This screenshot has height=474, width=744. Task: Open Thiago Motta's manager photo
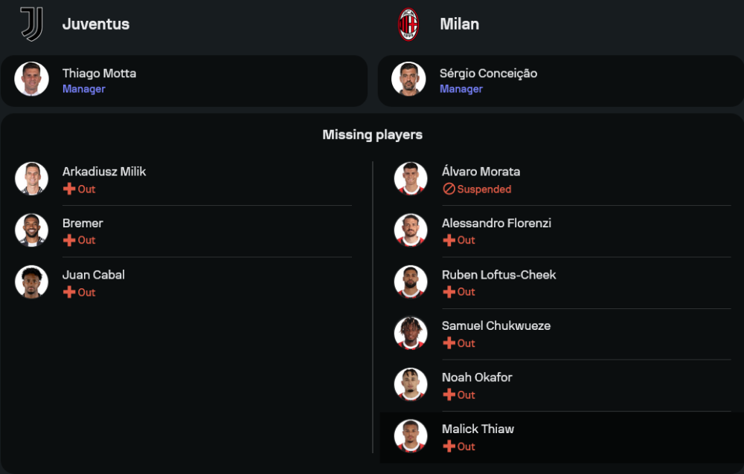point(32,79)
